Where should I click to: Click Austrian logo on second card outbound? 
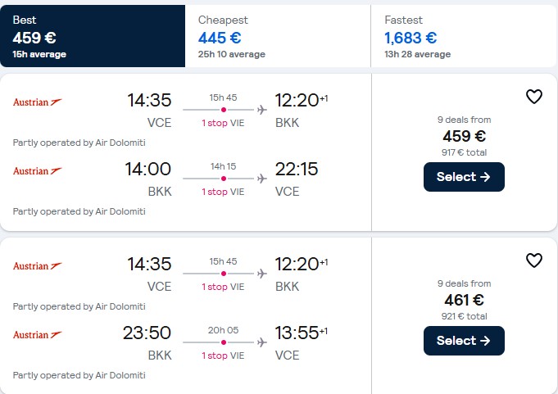coord(38,265)
